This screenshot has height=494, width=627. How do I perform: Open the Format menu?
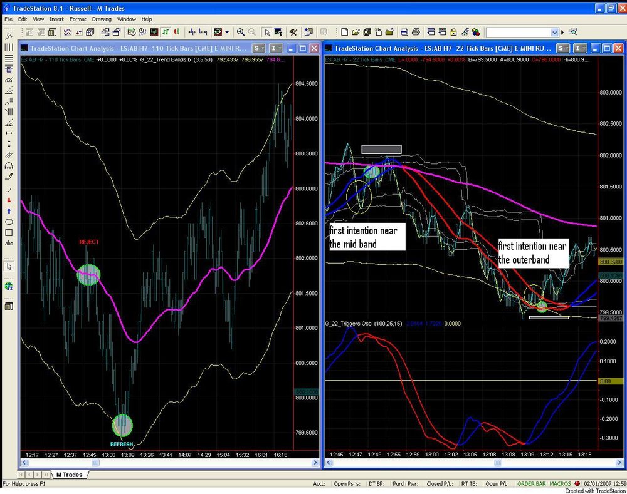coord(78,19)
